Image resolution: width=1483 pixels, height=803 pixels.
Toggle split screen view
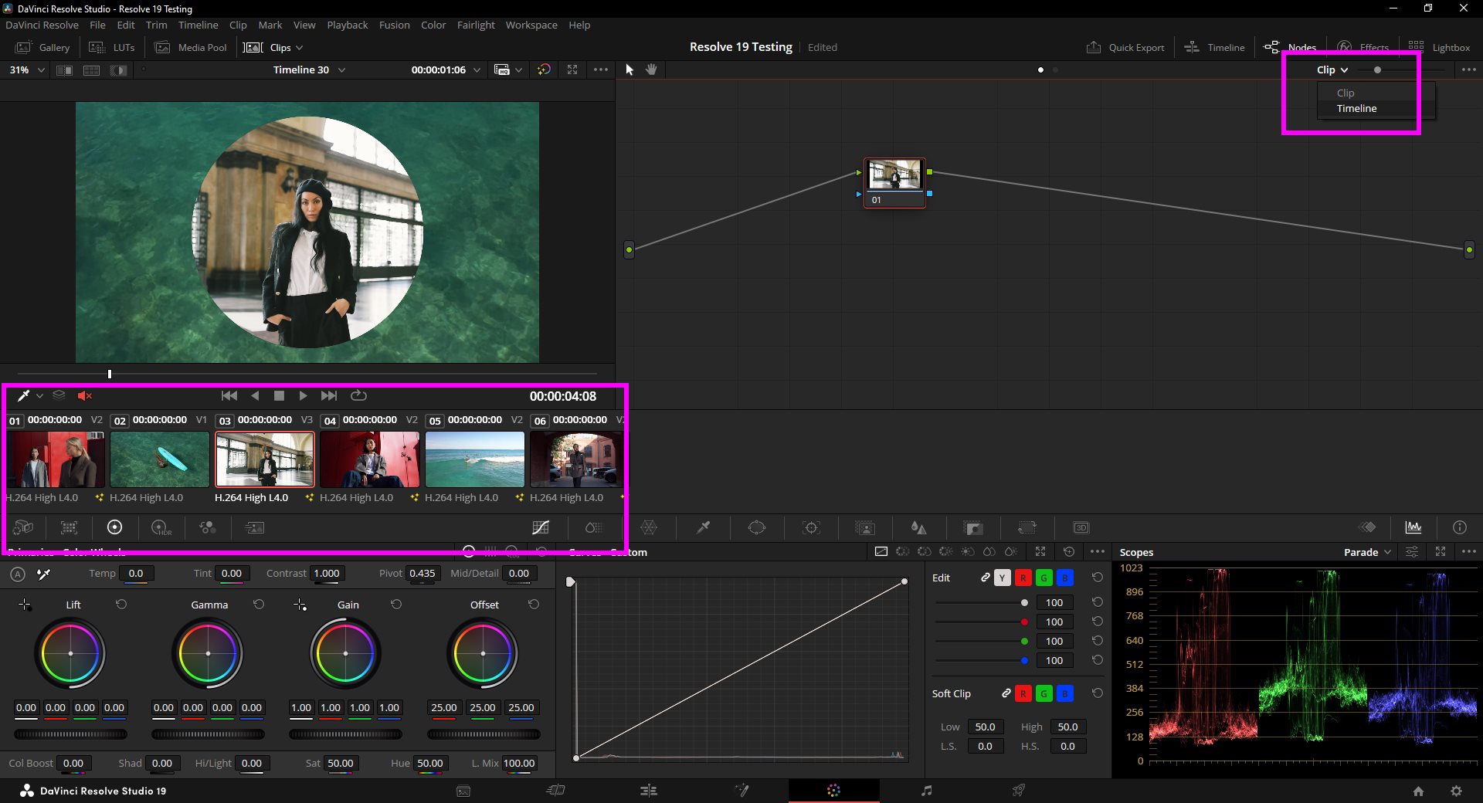[91, 70]
